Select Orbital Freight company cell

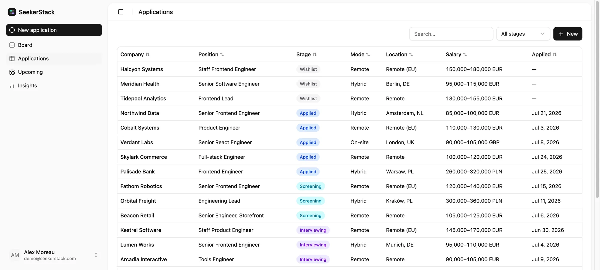138,201
